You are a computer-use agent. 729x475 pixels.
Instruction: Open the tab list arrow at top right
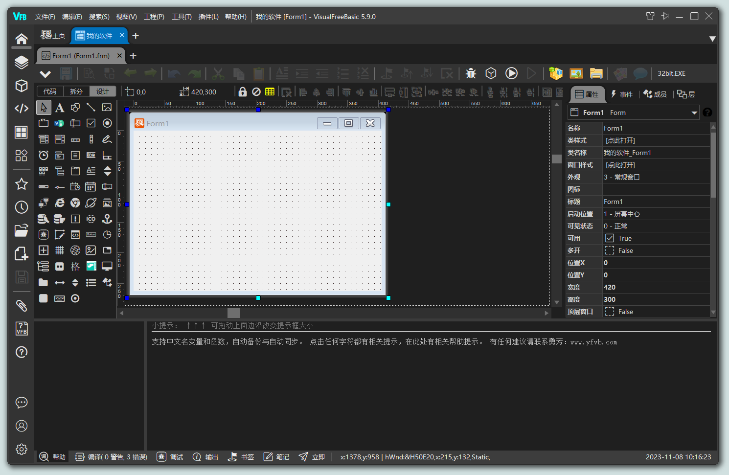pyautogui.click(x=712, y=39)
